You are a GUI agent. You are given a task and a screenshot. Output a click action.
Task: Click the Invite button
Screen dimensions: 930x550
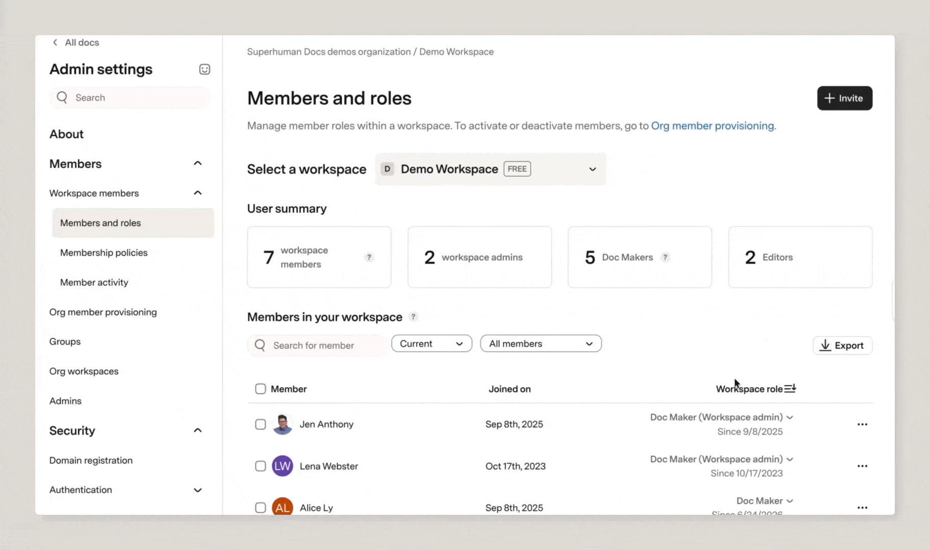844,98
